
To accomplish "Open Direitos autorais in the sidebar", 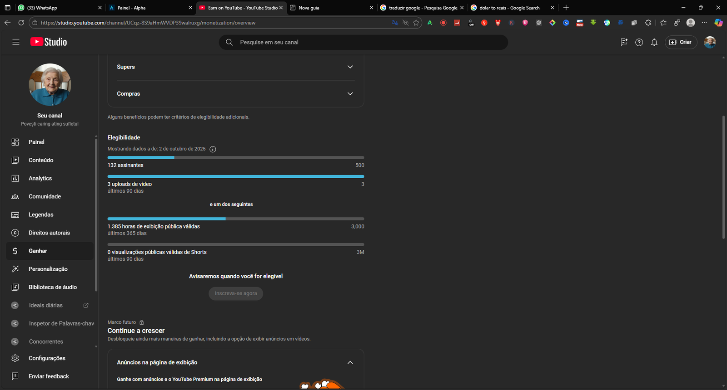I will [50, 233].
